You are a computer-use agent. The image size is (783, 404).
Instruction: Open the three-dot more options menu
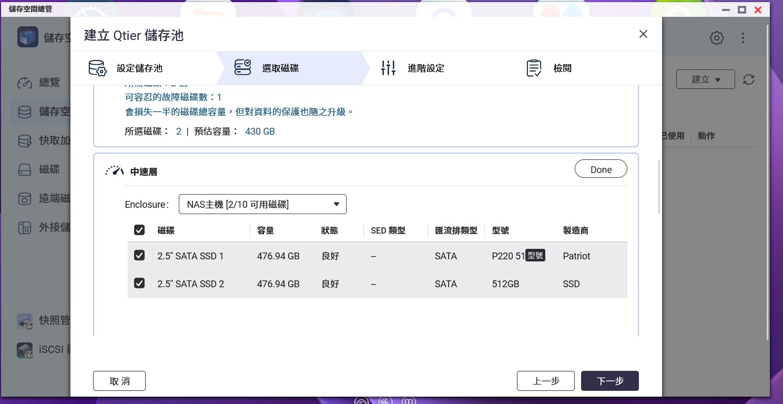743,38
